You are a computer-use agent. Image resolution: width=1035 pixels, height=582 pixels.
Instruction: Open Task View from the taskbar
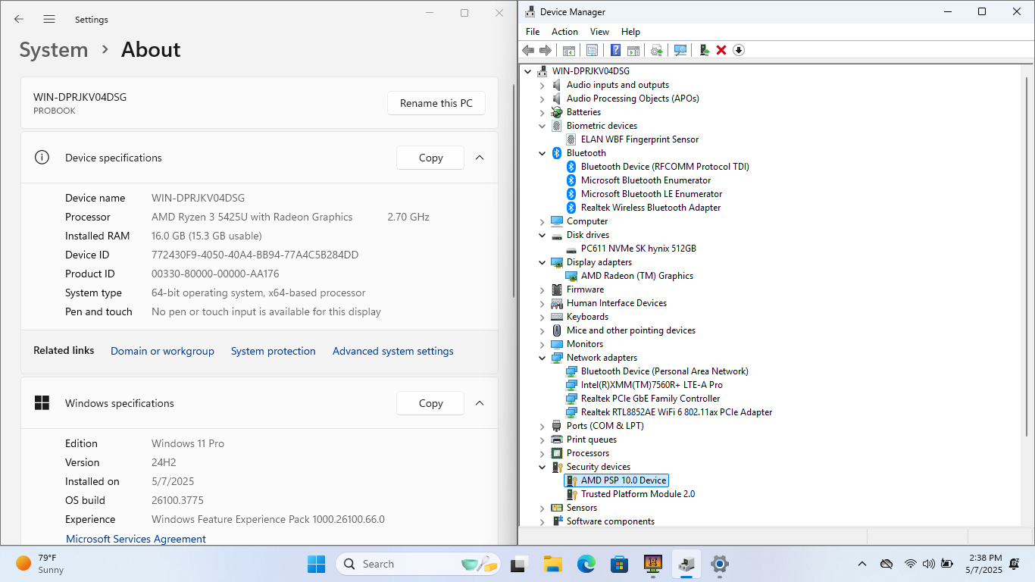click(518, 564)
